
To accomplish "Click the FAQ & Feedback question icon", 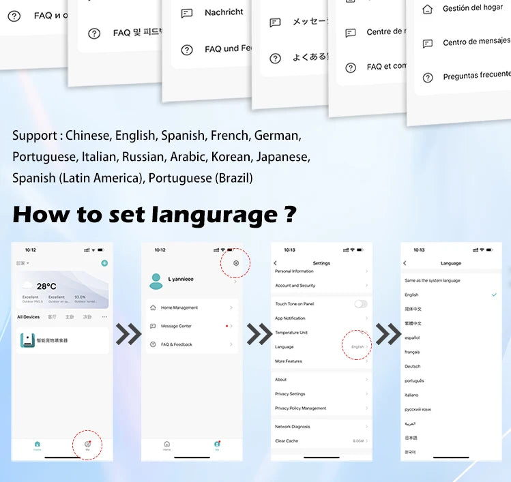I will point(154,345).
